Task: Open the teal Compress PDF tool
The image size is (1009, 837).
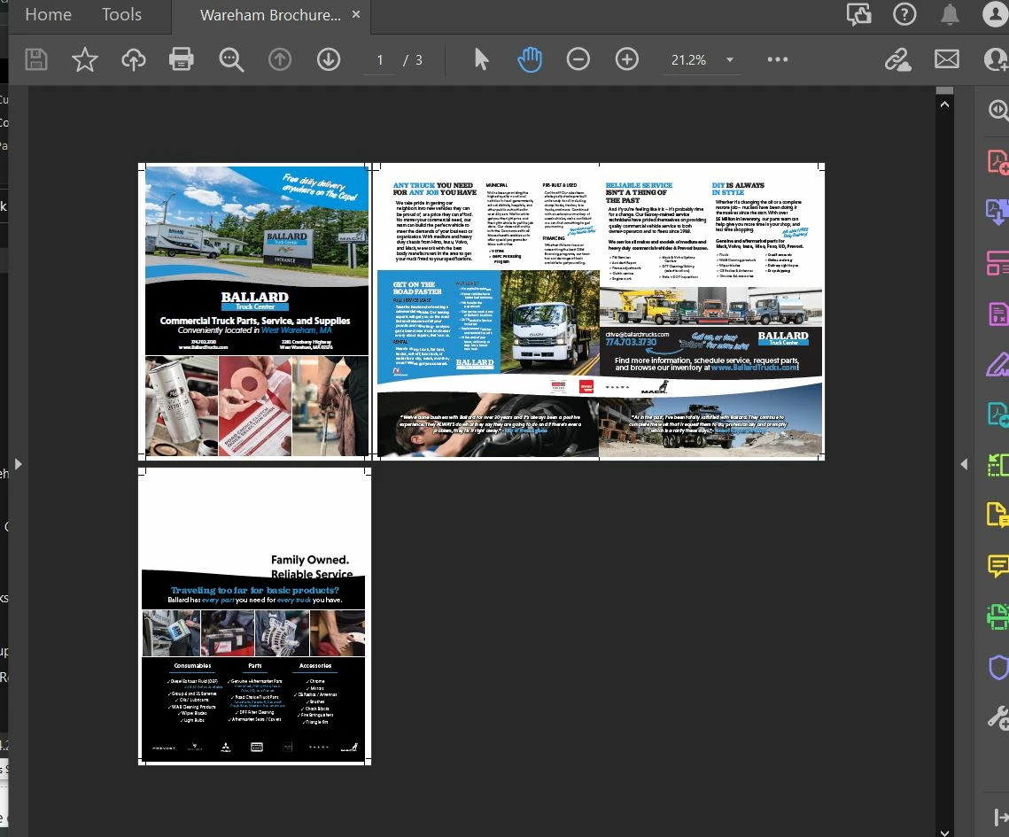Action: pyautogui.click(x=998, y=415)
